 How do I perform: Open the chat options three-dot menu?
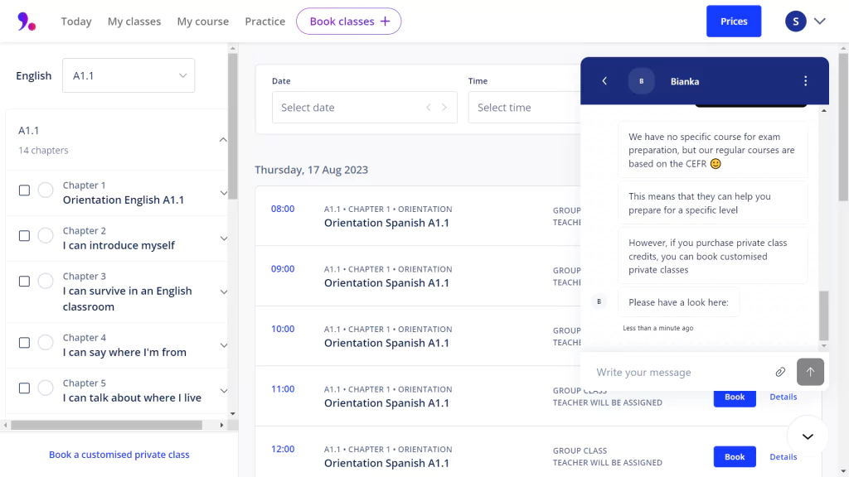(805, 81)
